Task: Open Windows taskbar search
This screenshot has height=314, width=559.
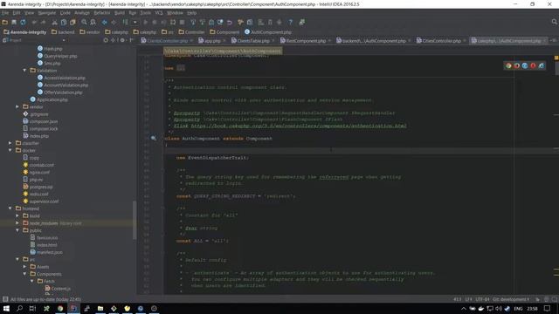Action: pyautogui.click(x=19, y=308)
